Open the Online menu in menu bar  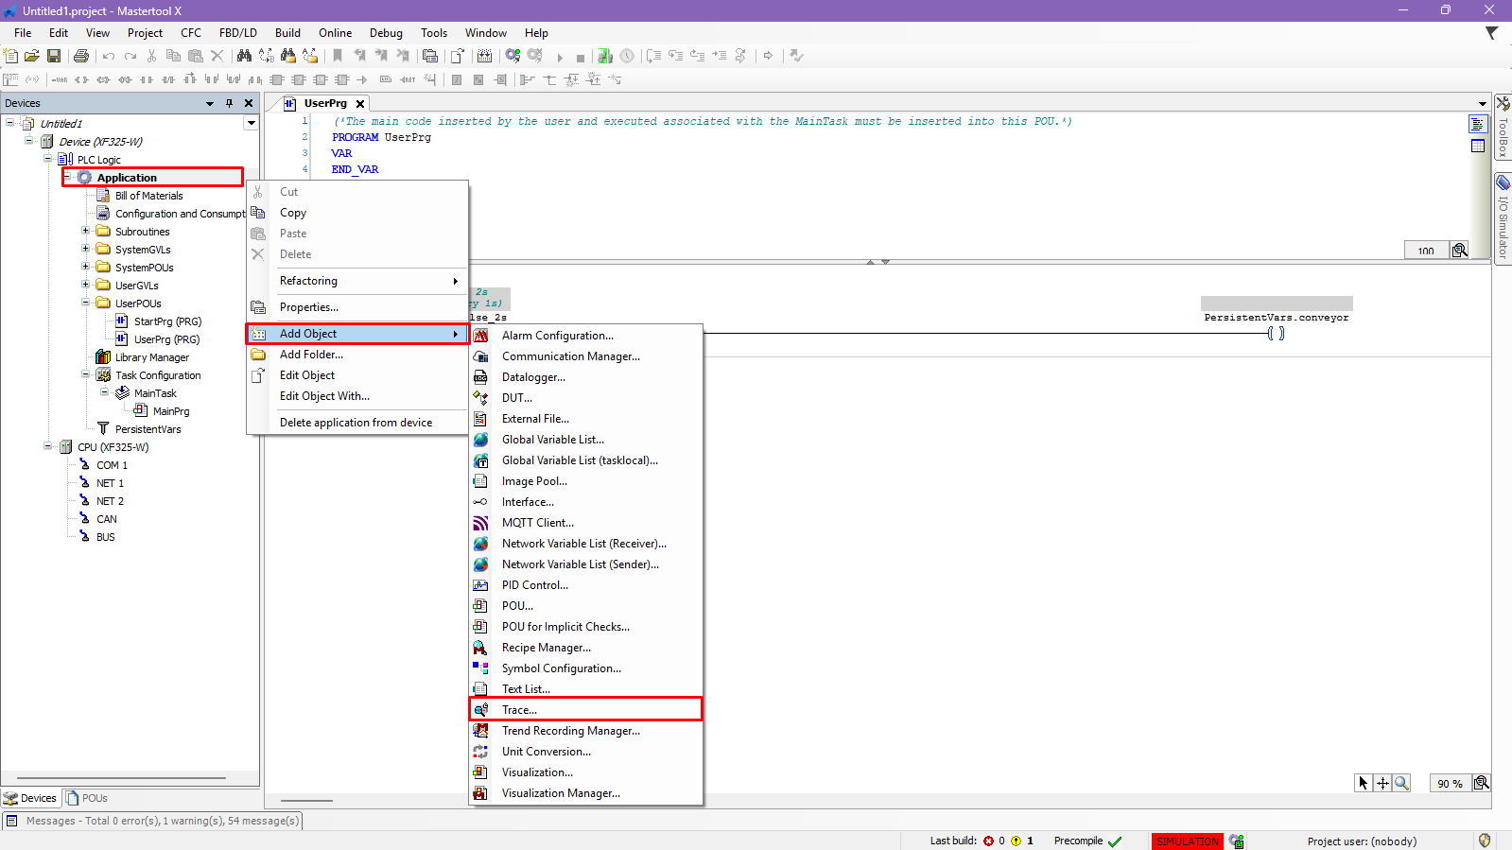335,33
